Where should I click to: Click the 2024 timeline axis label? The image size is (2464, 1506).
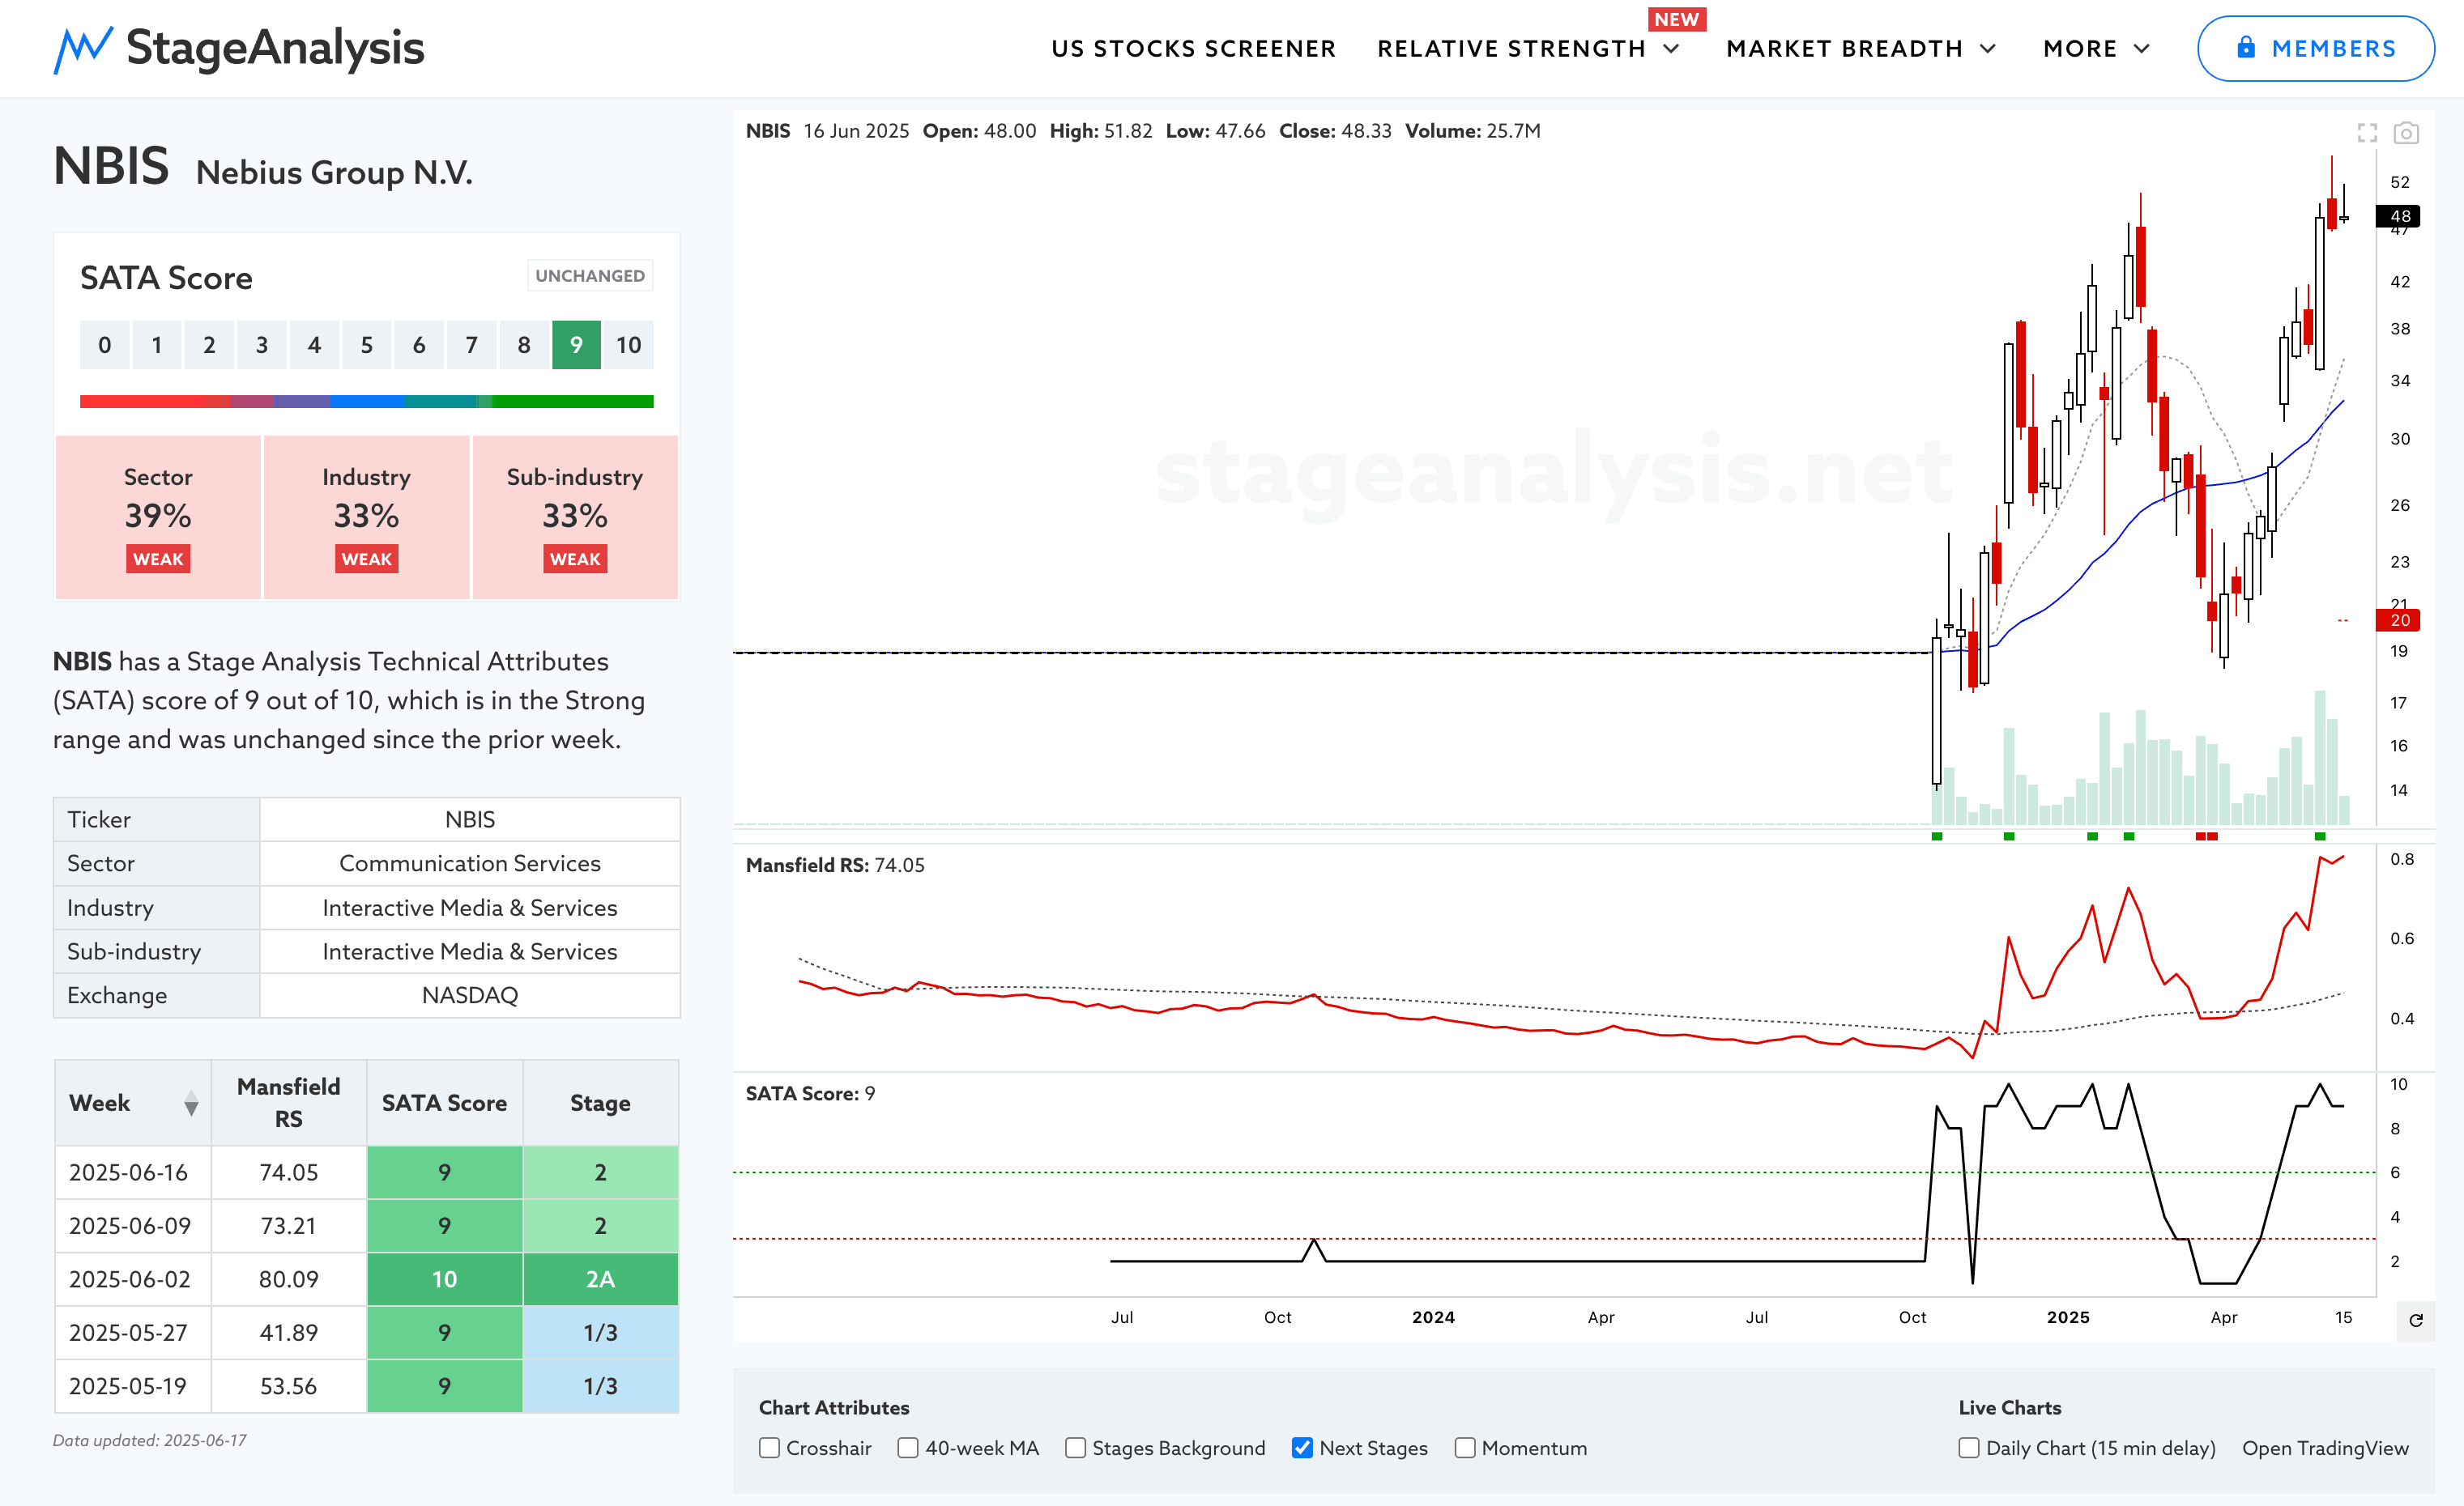pos(1433,1317)
